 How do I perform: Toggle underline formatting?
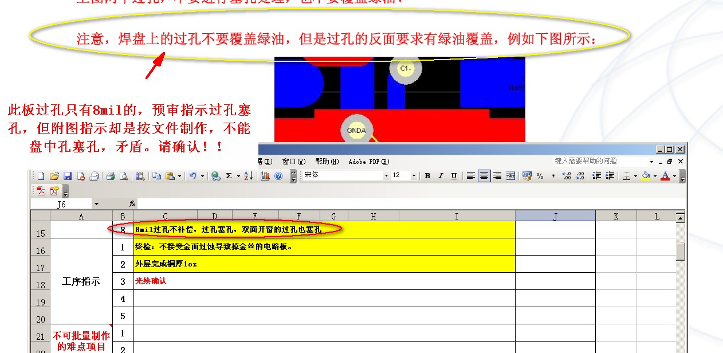pyautogui.click(x=454, y=176)
